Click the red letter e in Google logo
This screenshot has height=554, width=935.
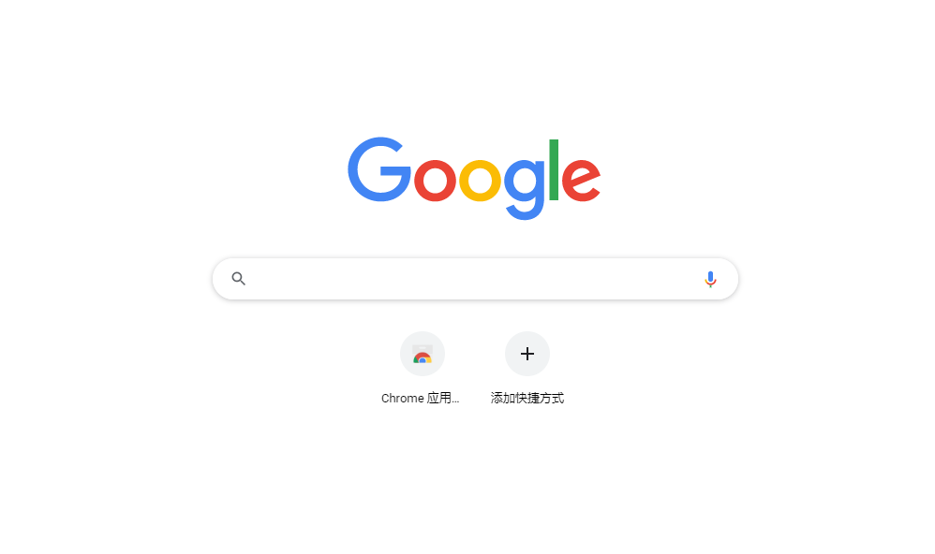click(x=581, y=180)
